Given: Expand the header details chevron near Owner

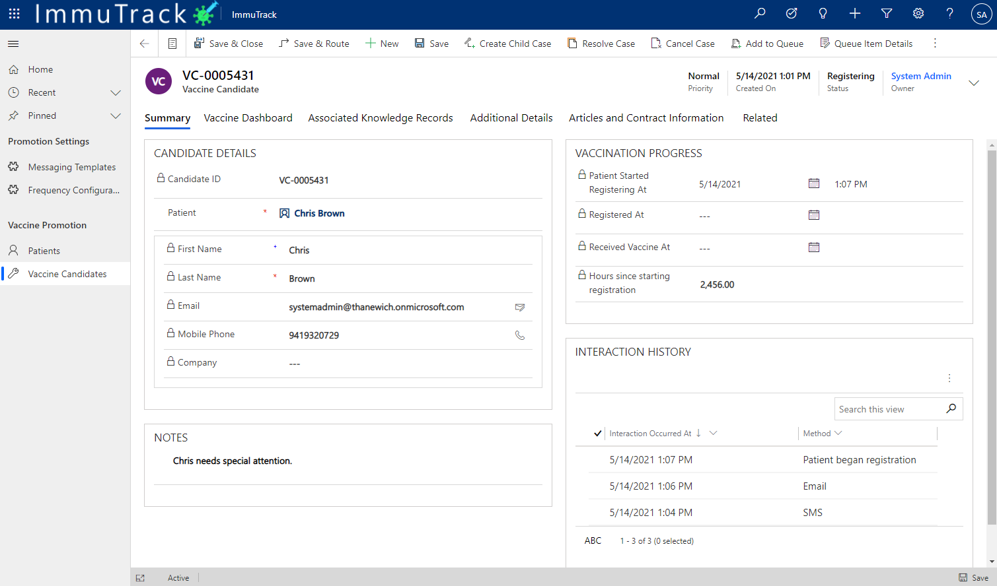Looking at the screenshot, I should pyautogui.click(x=974, y=83).
